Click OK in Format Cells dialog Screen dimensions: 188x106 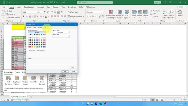point(65,72)
